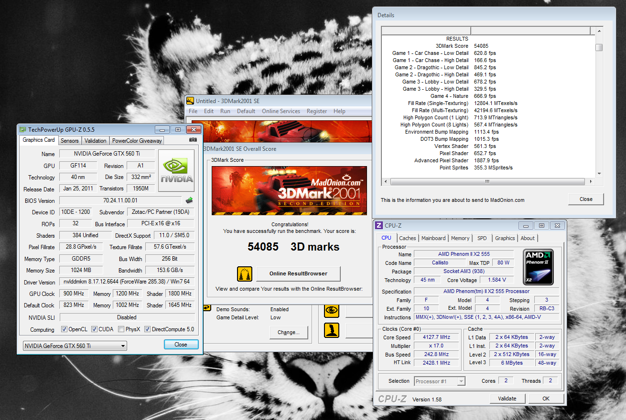Switch to the Sensors tab in GPU-Z

[70, 141]
